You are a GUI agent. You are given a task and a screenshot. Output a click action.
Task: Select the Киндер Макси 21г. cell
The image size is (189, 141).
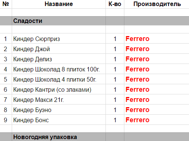pyautogui.click(x=59, y=99)
